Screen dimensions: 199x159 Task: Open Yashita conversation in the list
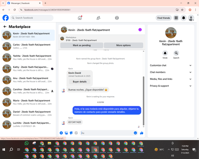(x=28, y=58)
